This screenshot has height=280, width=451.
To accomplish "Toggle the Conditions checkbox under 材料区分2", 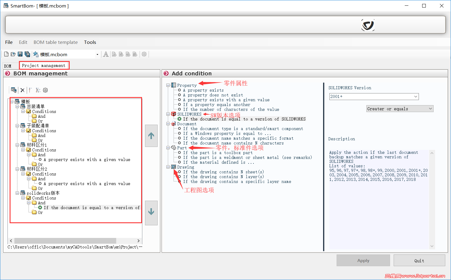I will 29,174.
